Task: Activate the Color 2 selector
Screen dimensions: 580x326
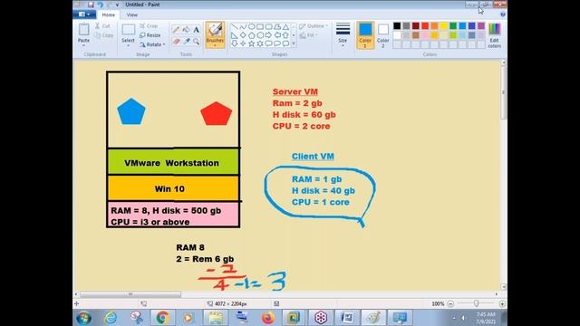Action: 383,35
